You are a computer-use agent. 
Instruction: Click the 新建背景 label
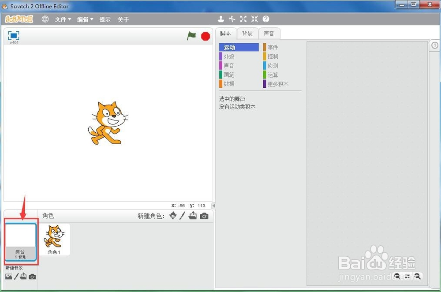14,268
